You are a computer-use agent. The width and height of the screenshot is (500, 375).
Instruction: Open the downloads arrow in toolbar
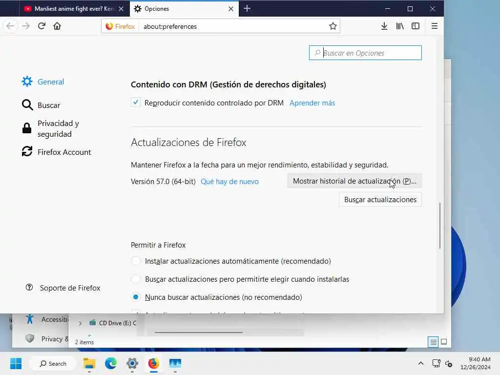point(384,26)
